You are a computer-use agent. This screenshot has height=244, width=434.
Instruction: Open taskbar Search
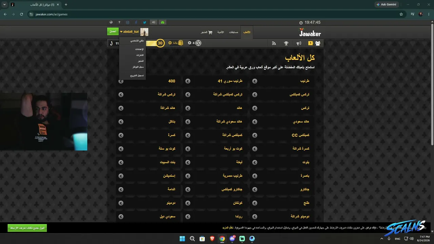(192, 239)
